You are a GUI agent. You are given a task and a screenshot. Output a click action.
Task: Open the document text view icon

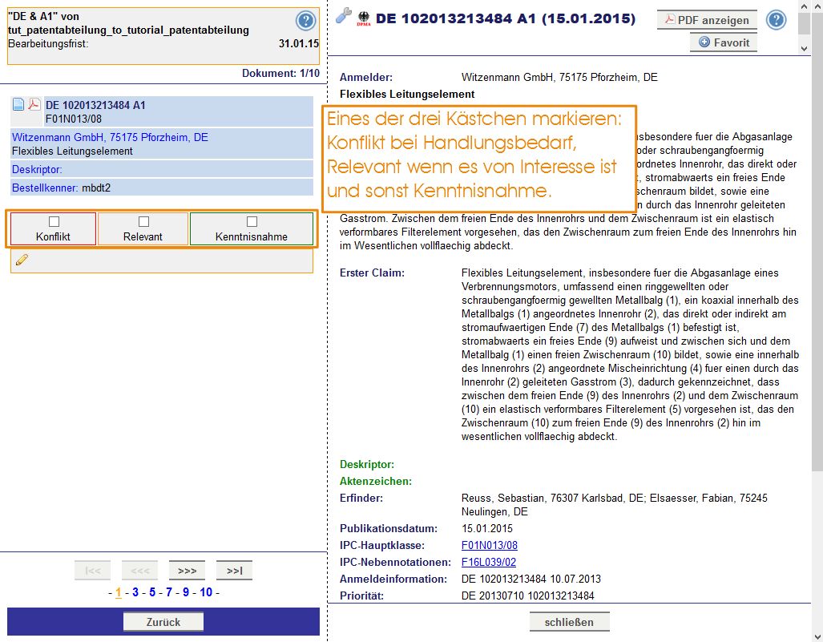[18, 104]
